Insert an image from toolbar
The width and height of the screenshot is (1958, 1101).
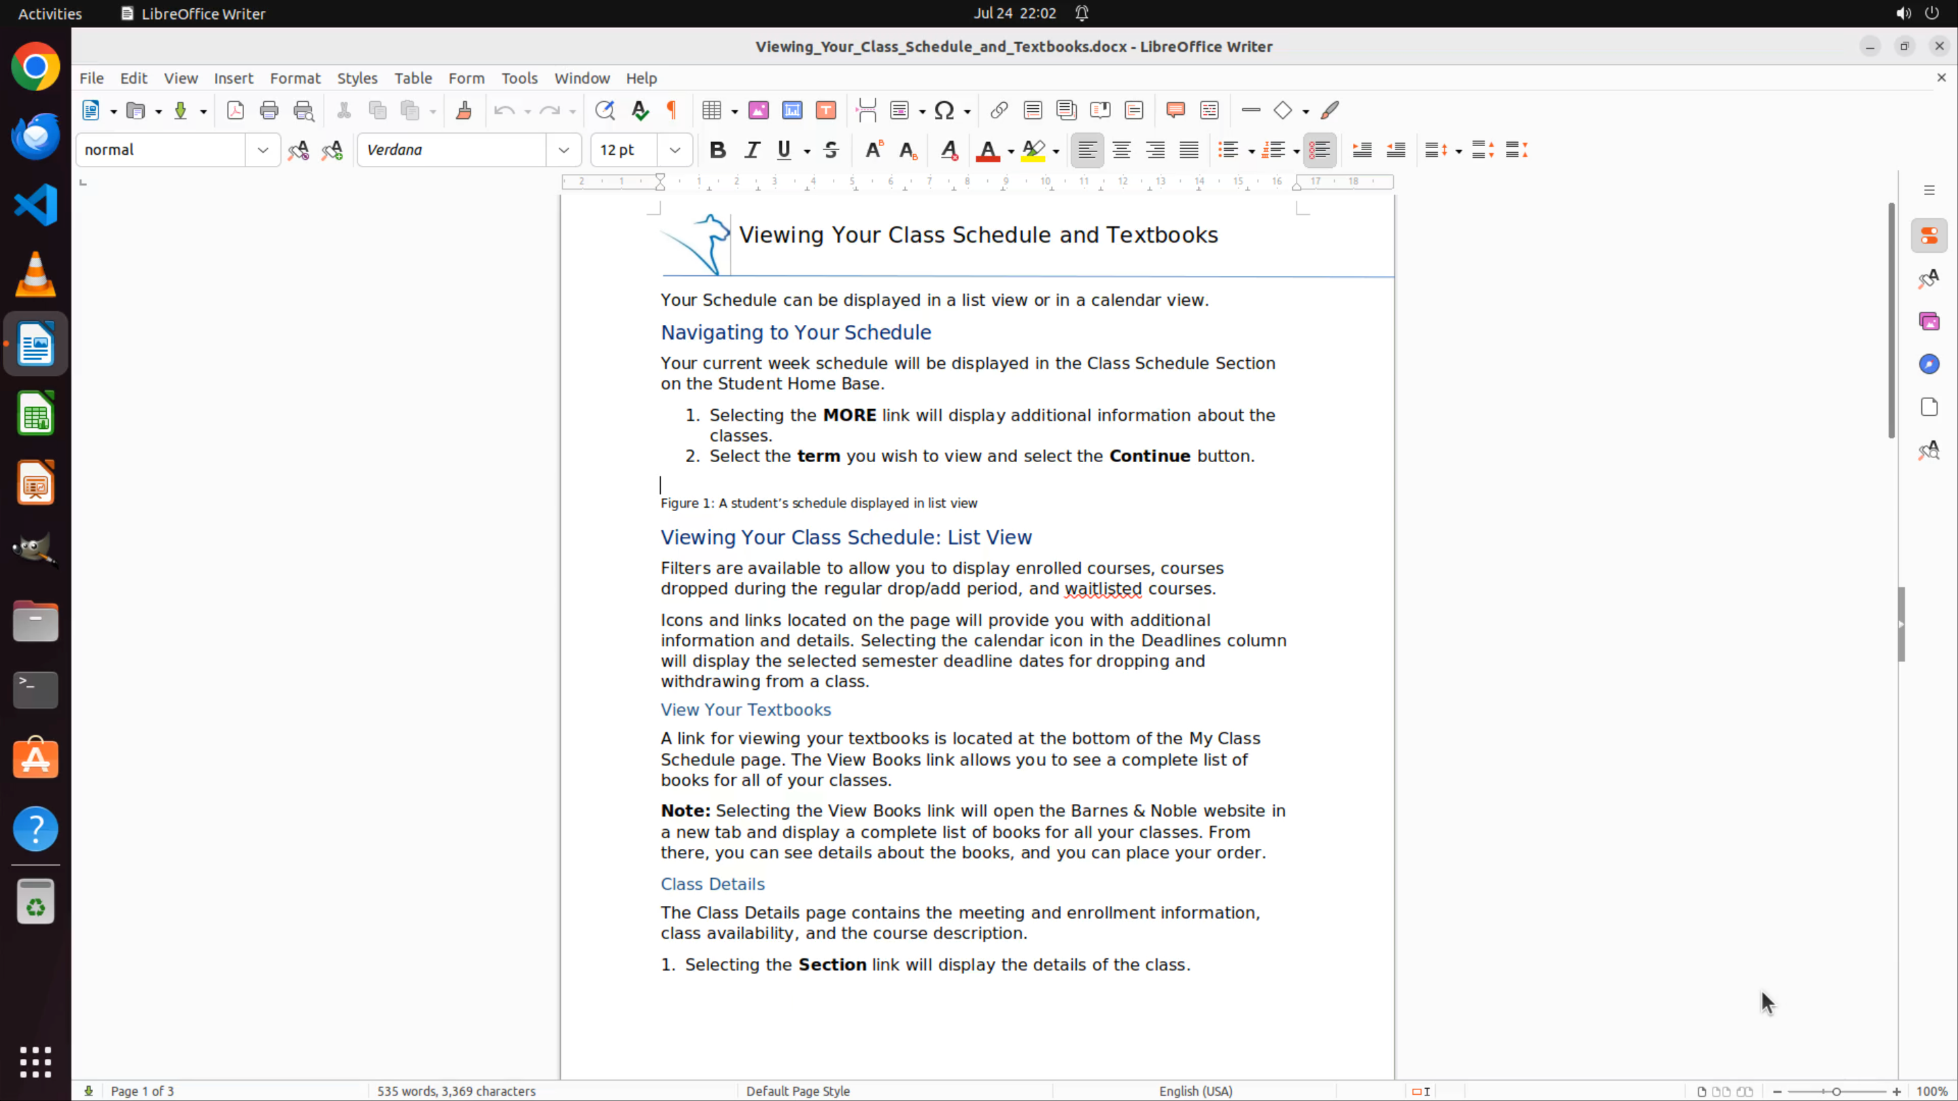click(759, 110)
